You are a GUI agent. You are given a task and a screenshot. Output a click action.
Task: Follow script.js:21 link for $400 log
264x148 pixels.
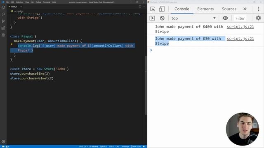click(240, 27)
